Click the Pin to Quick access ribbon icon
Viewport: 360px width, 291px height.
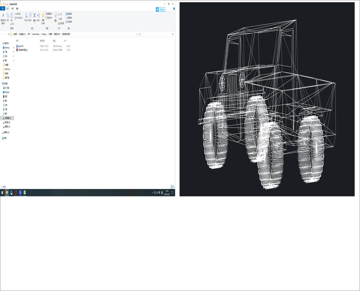pyautogui.click(x=3, y=16)
